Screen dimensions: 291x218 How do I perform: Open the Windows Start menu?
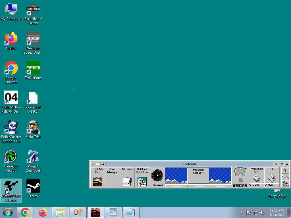pos(7,212)
